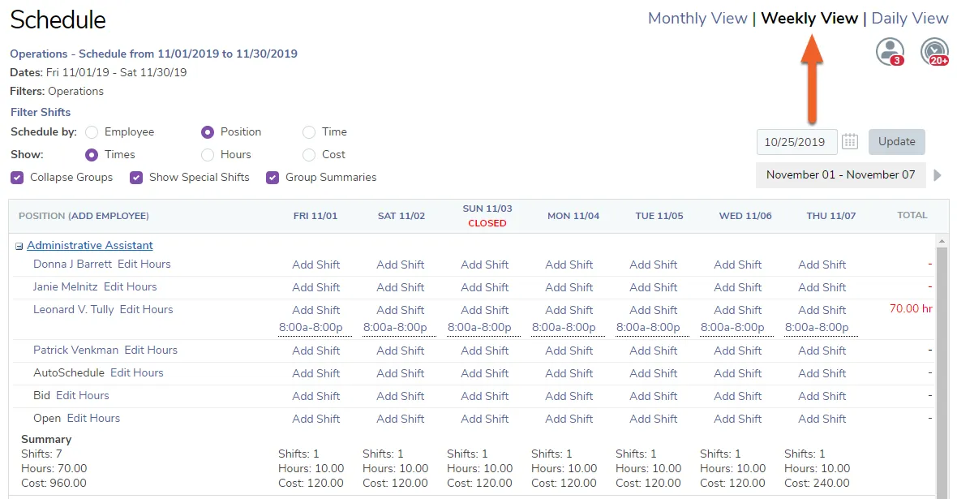The image size is (957, 499).
Task: Click the Summary Cost: 960.00 text
Action: point(54,483)
